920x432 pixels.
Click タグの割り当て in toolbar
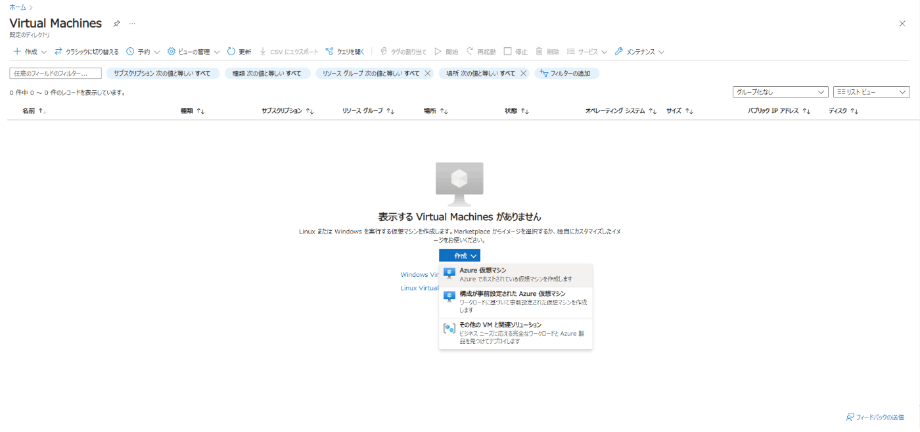tap(403, 51)
